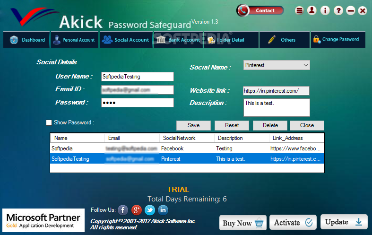Click the Bank Account building icon

(x=161, y=40)
